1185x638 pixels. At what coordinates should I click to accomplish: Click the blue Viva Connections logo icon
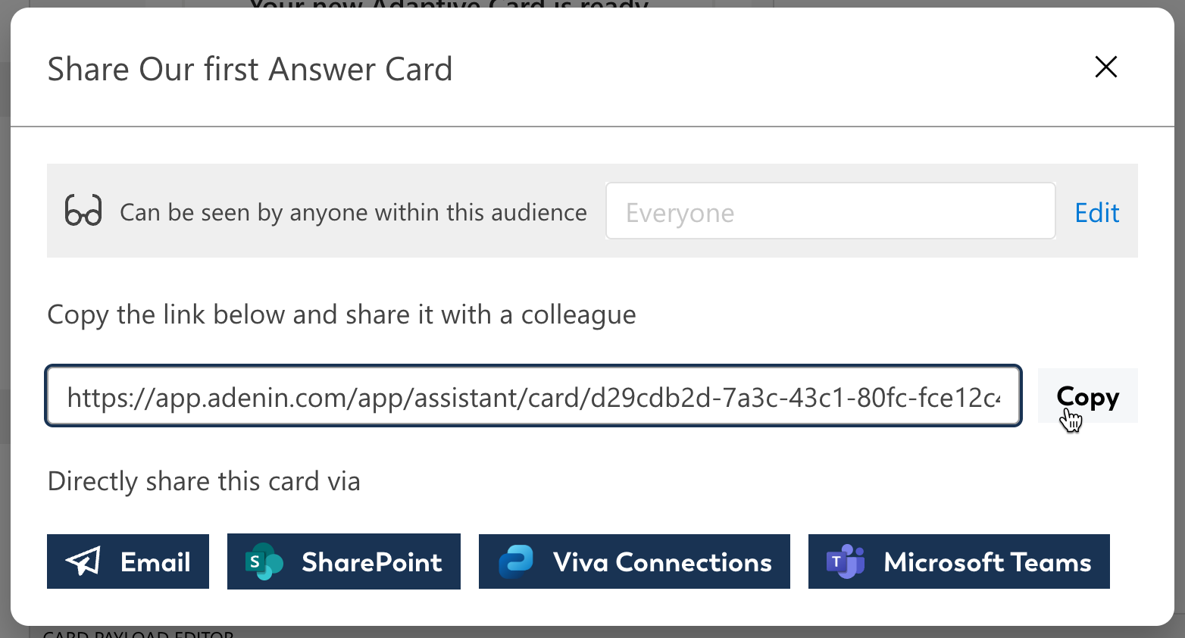coord(516,561)
